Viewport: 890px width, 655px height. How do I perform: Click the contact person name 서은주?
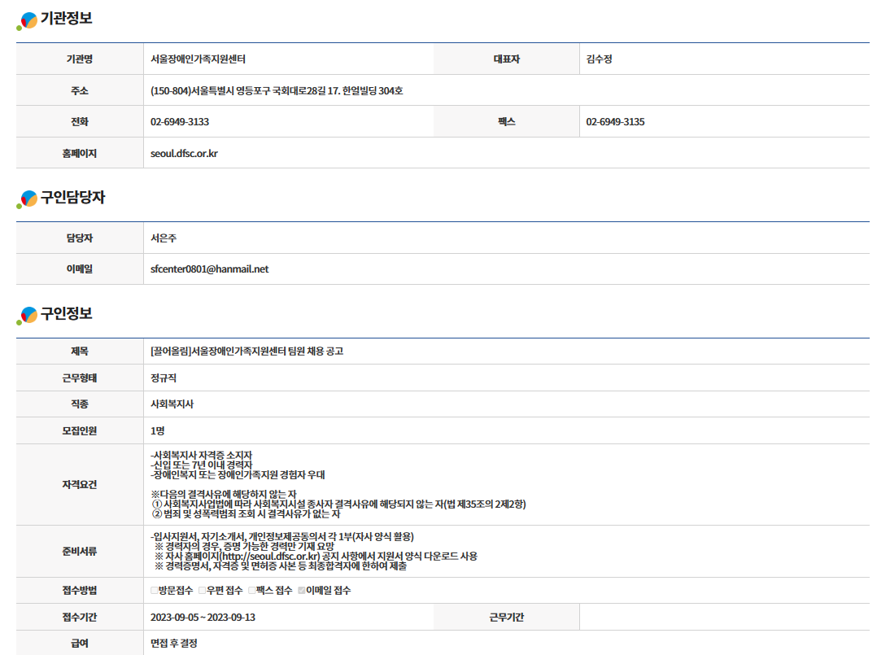(x=164, y=238)
